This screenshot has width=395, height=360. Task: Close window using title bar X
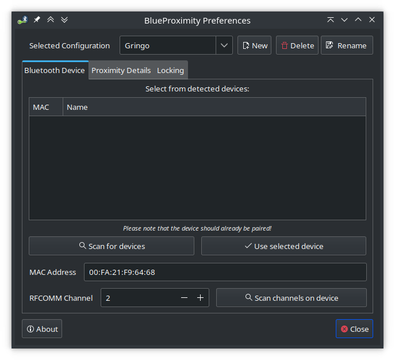coord(372,20)
